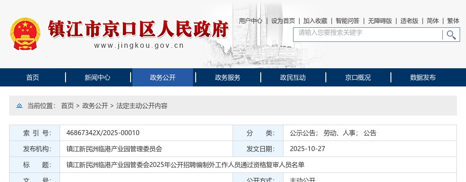Switch to 适老版 mode
The width and height of the screenshot is (466, 182).
(409, 21)
